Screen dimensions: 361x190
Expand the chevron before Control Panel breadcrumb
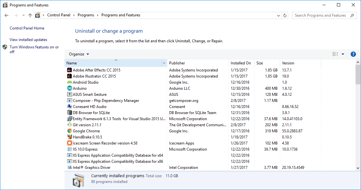pos(43,15)
